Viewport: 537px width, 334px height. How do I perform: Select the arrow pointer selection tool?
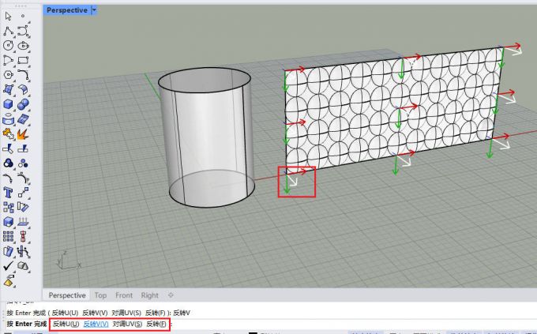coord(8,16)
